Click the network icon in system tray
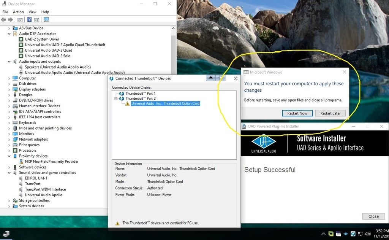Viewport: 389px width, 240px height. [x=361, y=234]
